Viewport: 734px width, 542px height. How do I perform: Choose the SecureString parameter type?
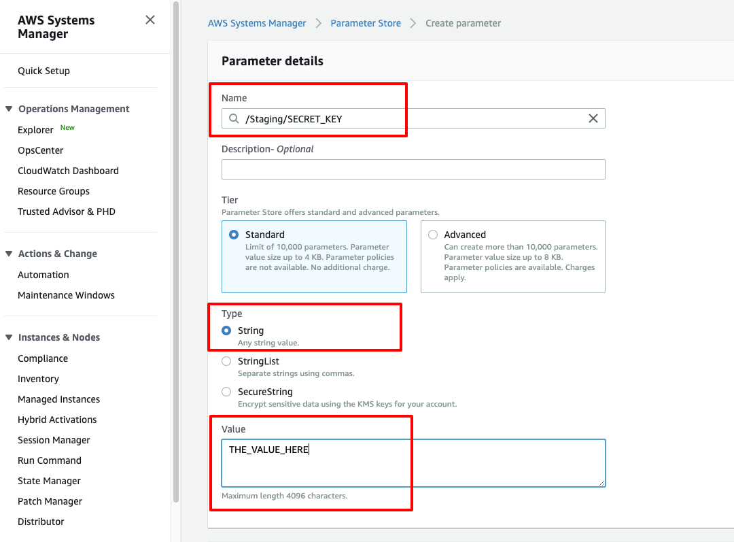tap(226, 392)
